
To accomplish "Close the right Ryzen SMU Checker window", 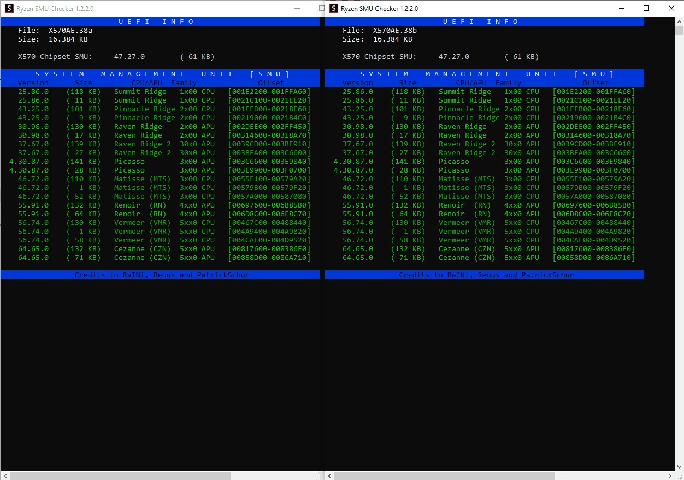I will pos(671,8).
